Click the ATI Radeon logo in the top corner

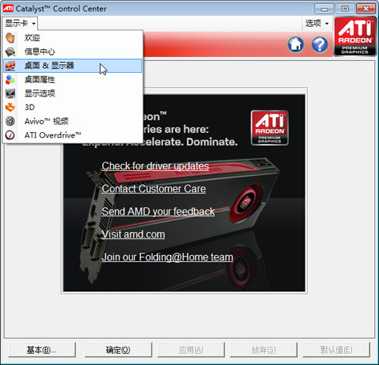coord(355,36)
